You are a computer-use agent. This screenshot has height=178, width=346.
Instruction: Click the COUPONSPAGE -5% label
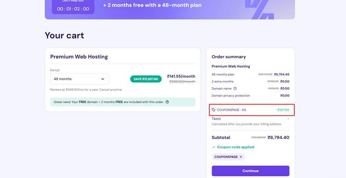pos(232,110)
